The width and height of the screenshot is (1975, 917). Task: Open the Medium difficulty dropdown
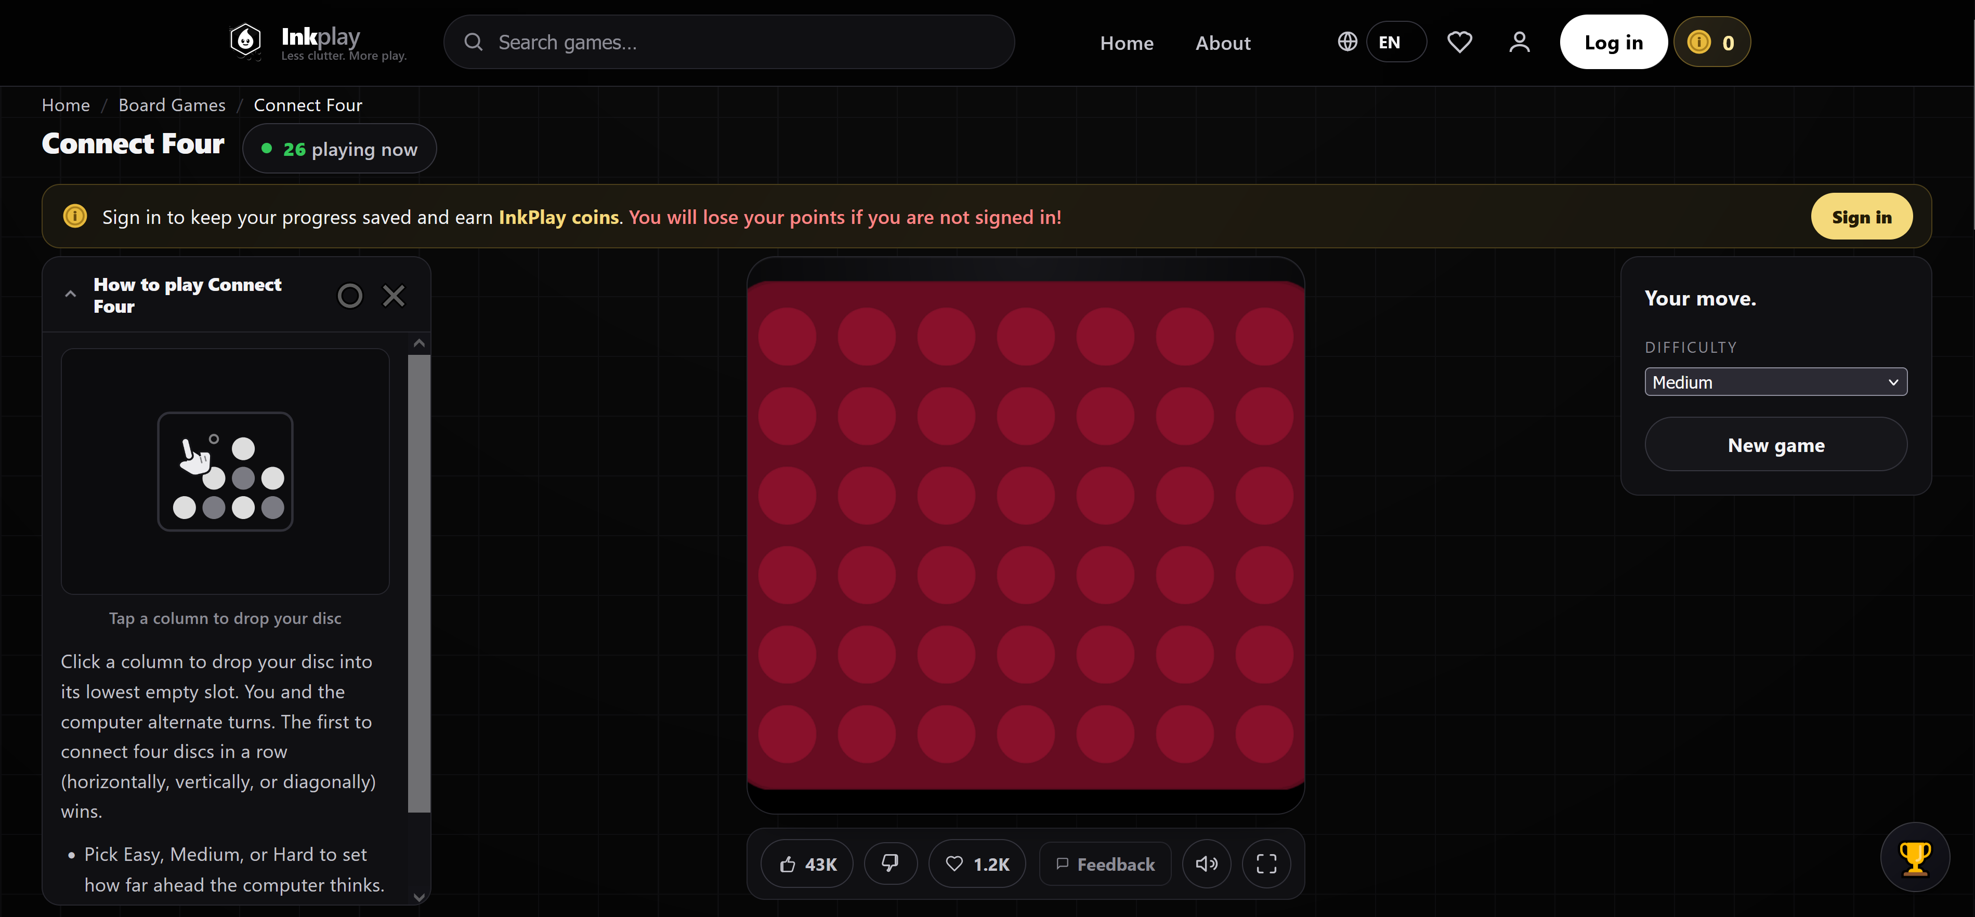tap(1776, 381)
